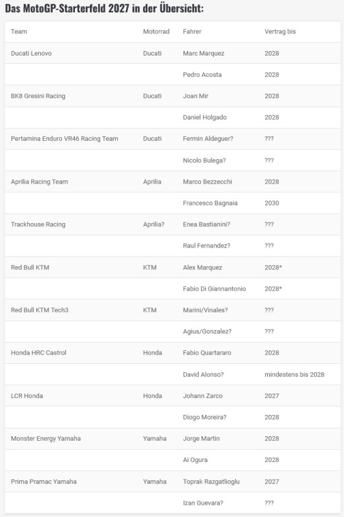Select Pertamina Enduro VR46 Racing Team
Image resolution: width=344 pixels, height=517 pixels.
click(x=64, y=138)
